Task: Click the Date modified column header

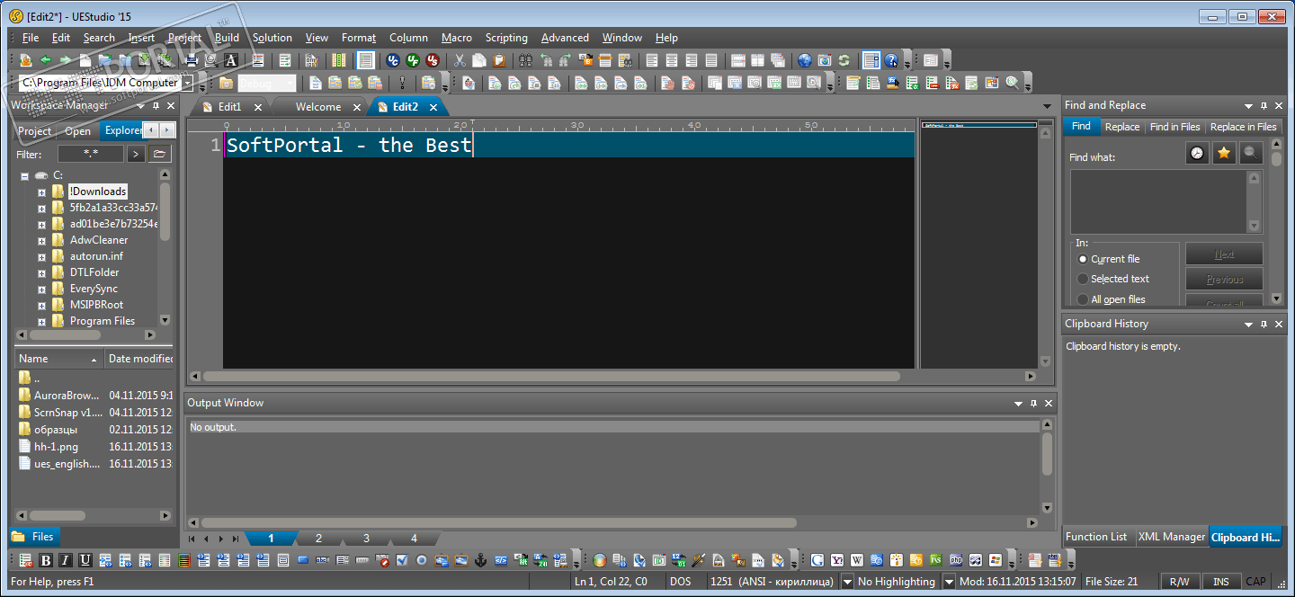Action: (139, 359)
